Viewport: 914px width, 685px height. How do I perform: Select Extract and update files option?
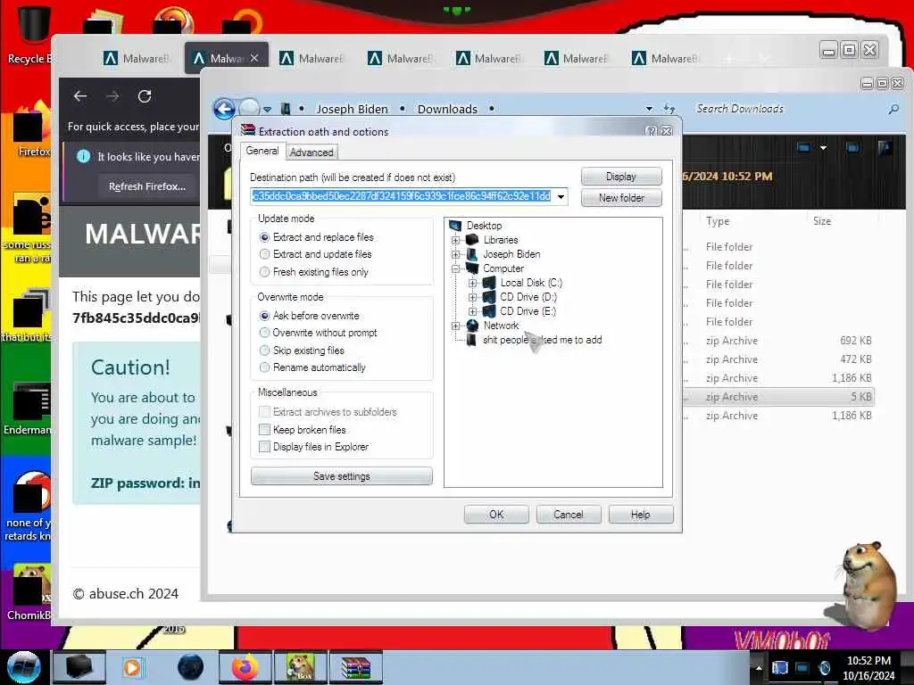pos(264,254)
